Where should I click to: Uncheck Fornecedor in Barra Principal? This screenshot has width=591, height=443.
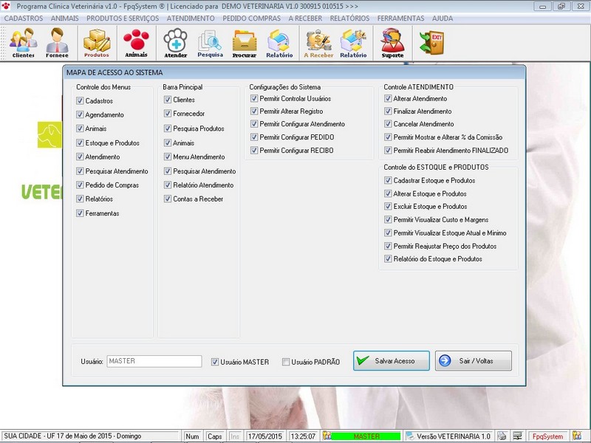(x=168, y=114)
